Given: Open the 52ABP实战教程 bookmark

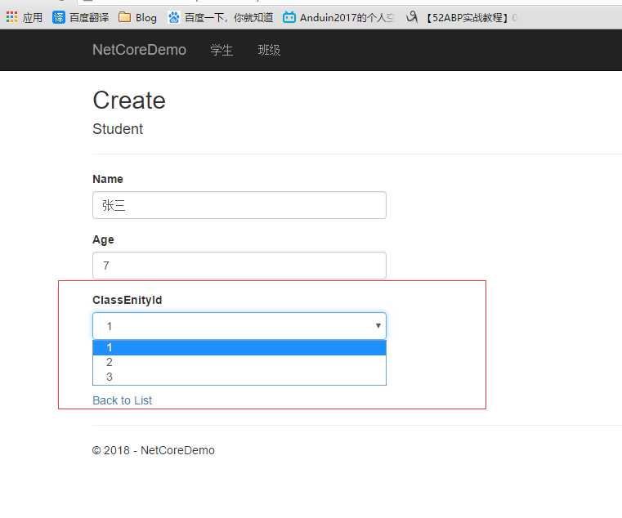Looking at the screenshot, I should (x=461, y=17).
